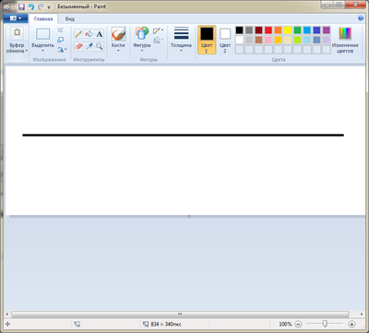Expand the Выделить selection dropdown
This screenshot has height=333, width=369.
[x=42, y=48]
